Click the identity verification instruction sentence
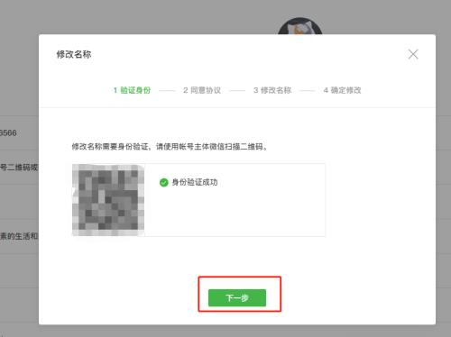This screenshot has height=337, width=451. 170,147
